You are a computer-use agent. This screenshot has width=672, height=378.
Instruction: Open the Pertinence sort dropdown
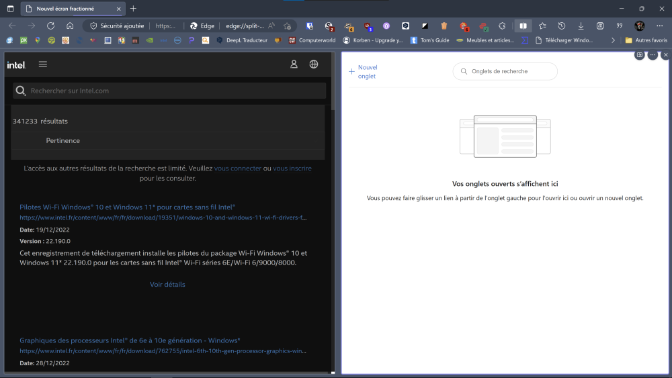(x=62, y=140)
